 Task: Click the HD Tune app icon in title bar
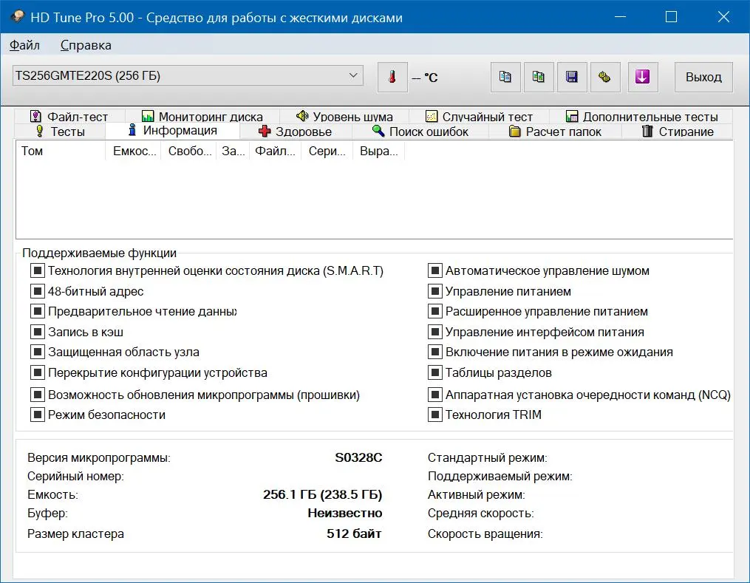click(x=18, y=17)
